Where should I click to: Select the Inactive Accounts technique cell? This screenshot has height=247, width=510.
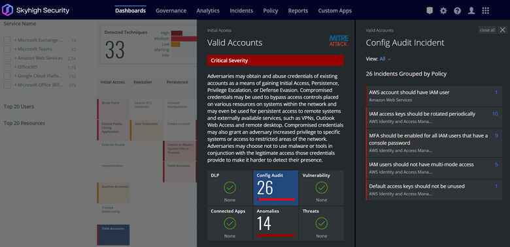click(113, 193)
